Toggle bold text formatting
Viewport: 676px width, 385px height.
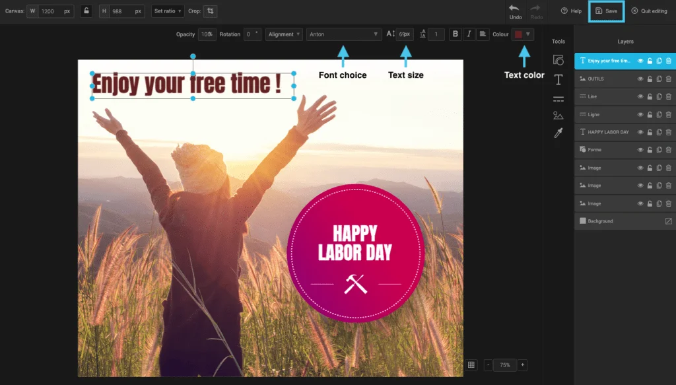pos(456,34)
